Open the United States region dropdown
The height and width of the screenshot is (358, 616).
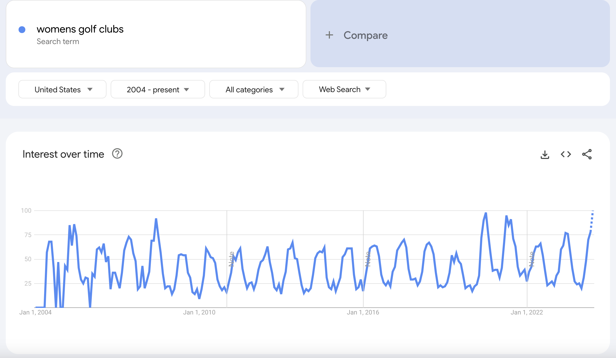(x=62, y=89)
